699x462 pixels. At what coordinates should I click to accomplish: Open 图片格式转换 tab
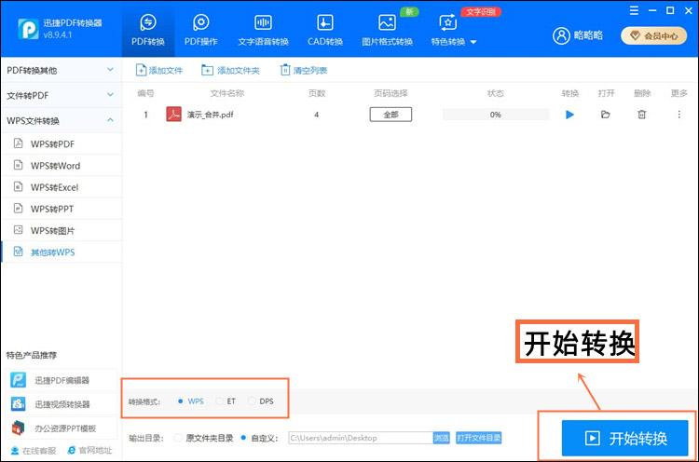(387, 30)
